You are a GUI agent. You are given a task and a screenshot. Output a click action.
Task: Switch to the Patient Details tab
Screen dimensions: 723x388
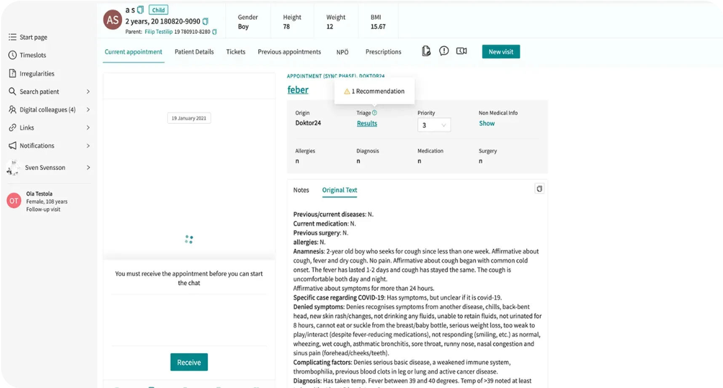(194, 52)
